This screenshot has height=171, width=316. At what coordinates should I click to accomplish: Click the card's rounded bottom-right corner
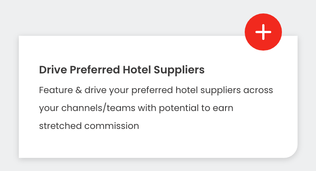291,152
